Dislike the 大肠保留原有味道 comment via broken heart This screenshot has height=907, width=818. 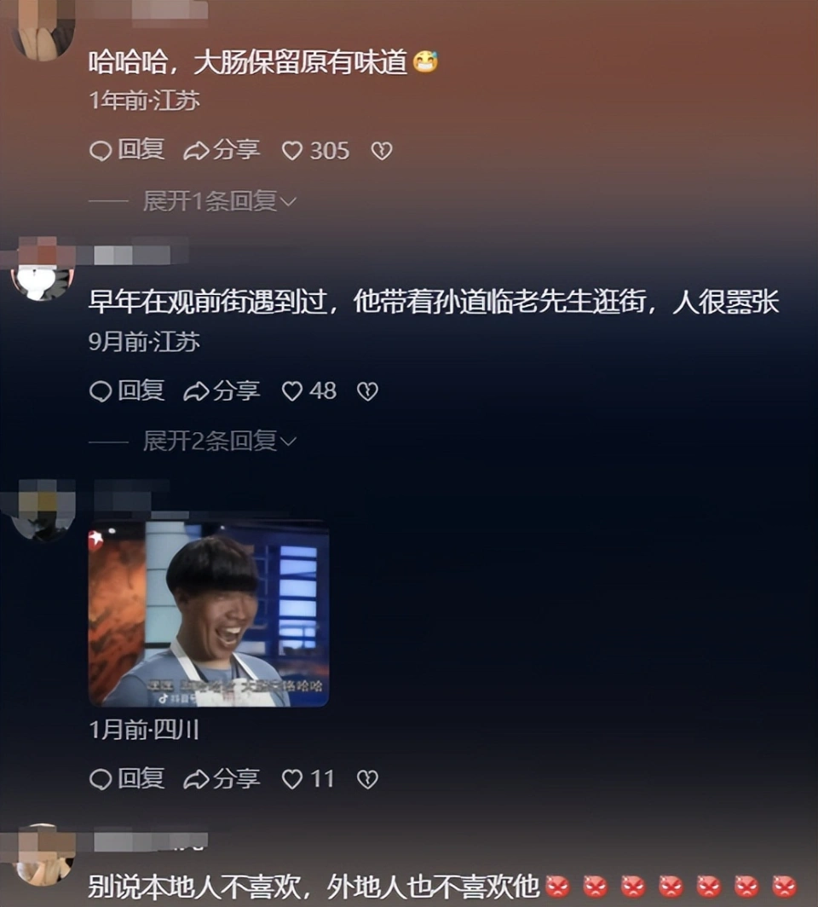tap(382, 151)
